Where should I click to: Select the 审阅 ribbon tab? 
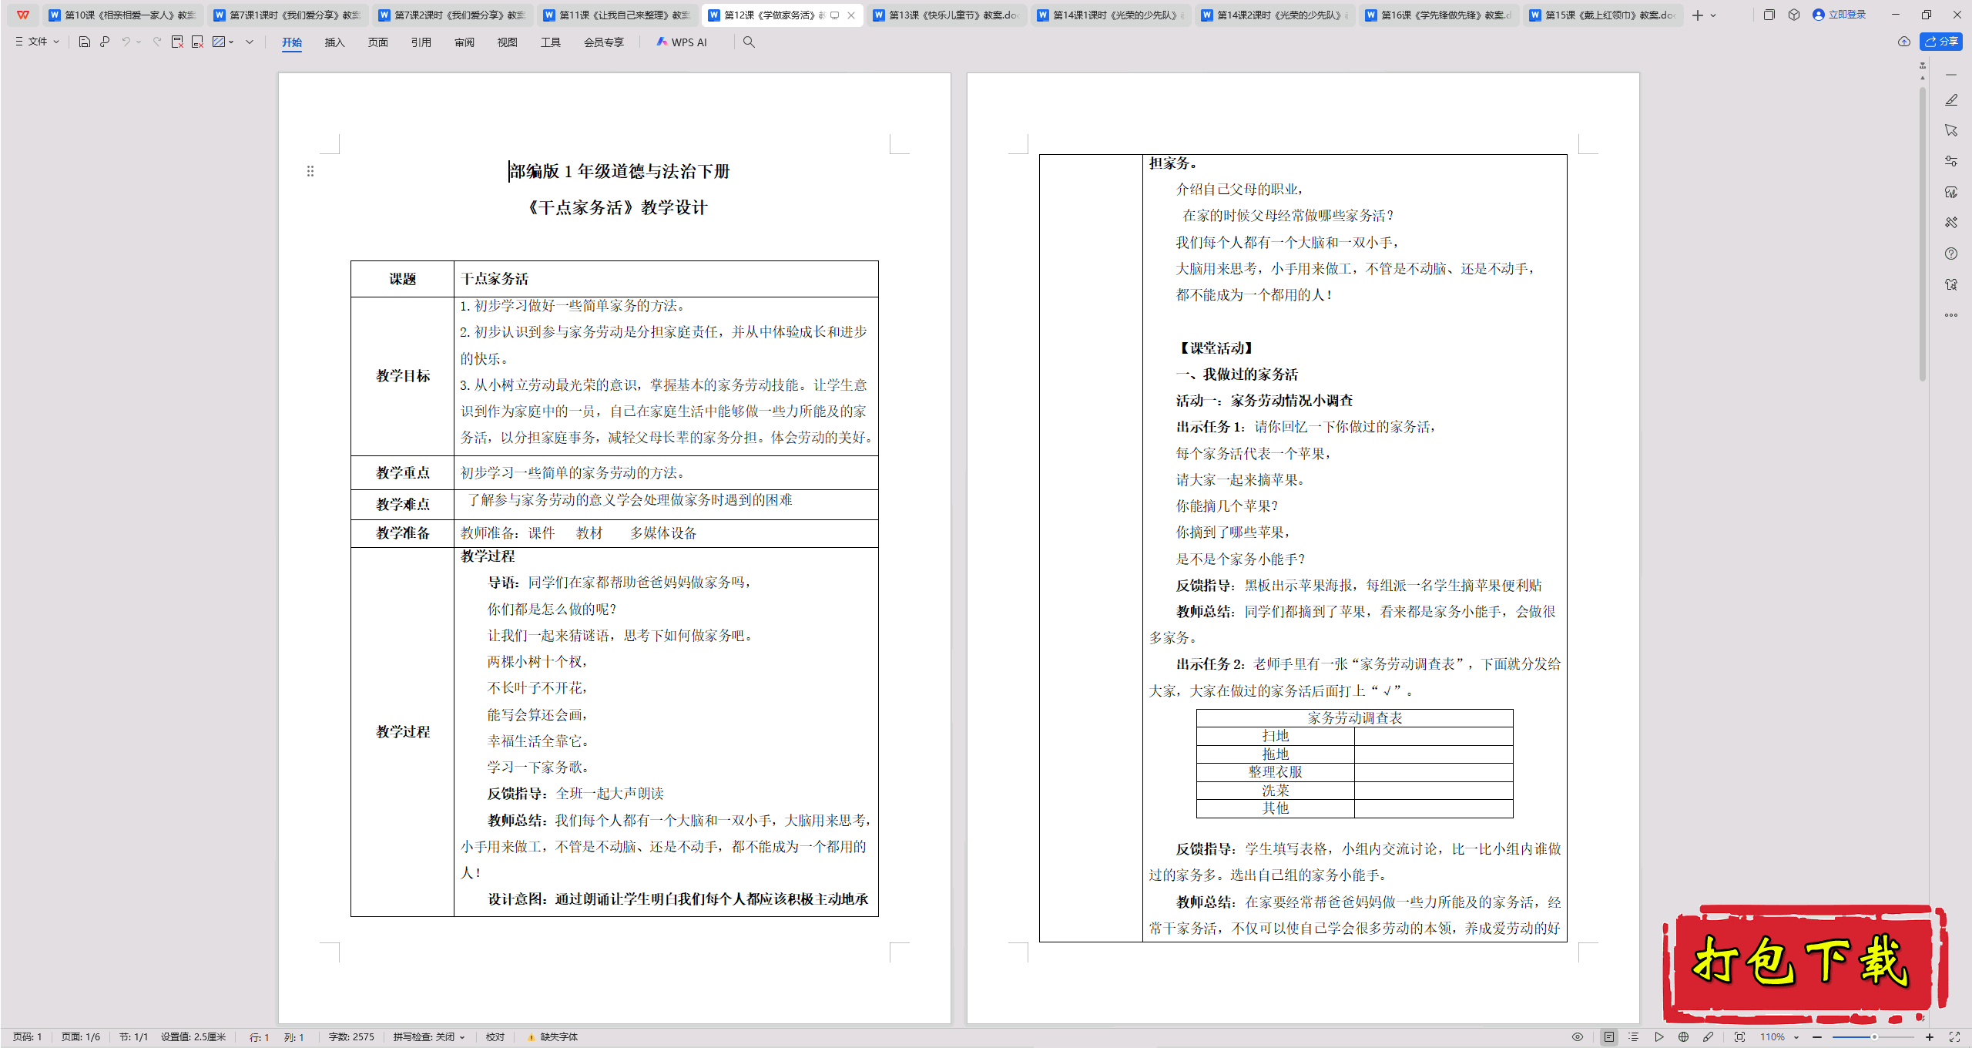pyautogui.click(x=464, y=42)
